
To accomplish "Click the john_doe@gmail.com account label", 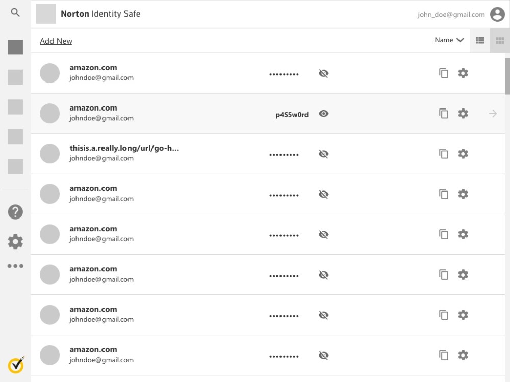I will [x=451, y=15].
